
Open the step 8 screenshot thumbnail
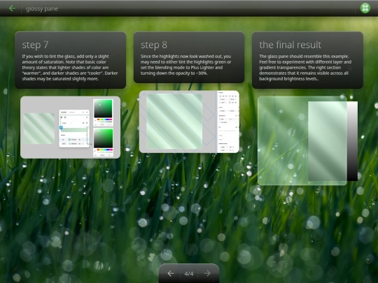tap(189, 122)
